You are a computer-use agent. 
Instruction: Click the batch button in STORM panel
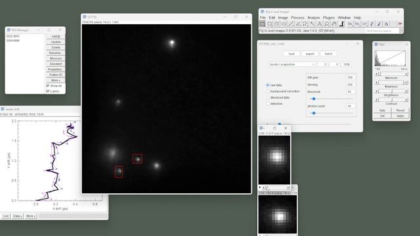coord(328,54)
